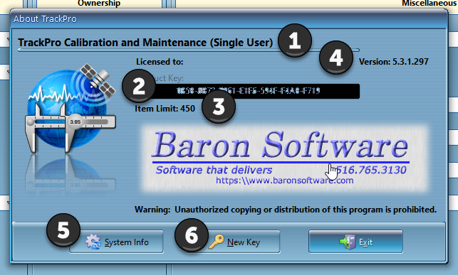
Task: Click the TrackPro Calibration and Maintenance heading
Action: [x=145, y=43]
